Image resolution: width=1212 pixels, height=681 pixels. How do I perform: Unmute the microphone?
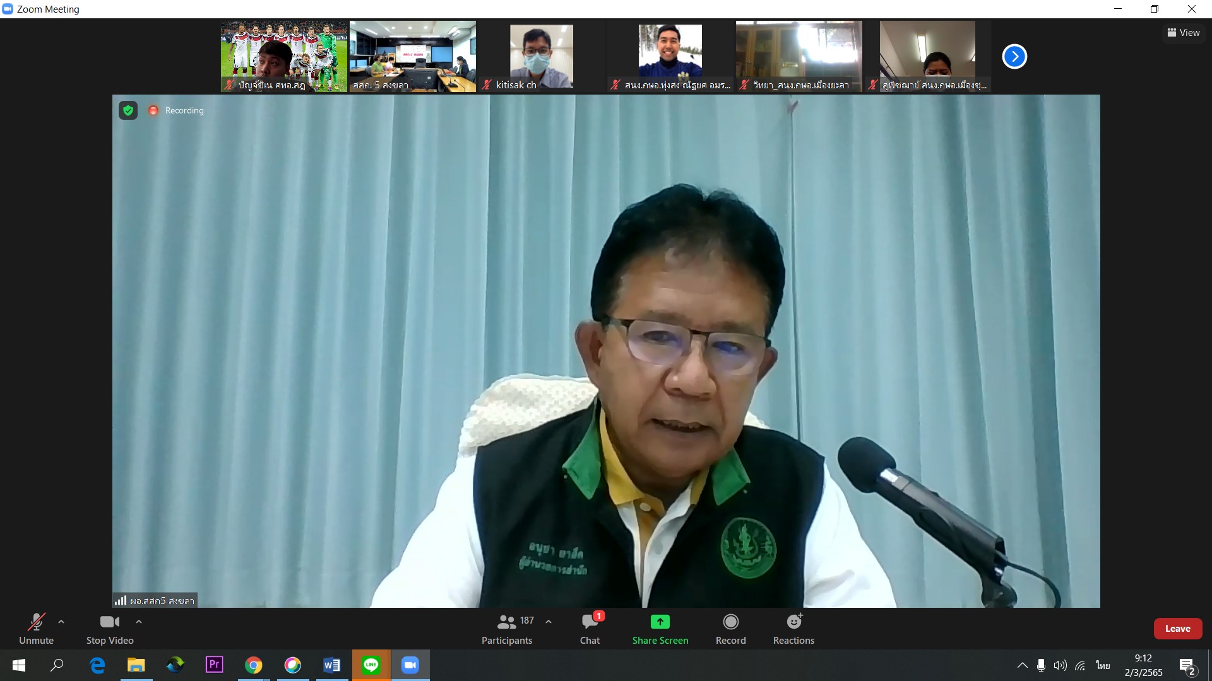click(36, 622)
